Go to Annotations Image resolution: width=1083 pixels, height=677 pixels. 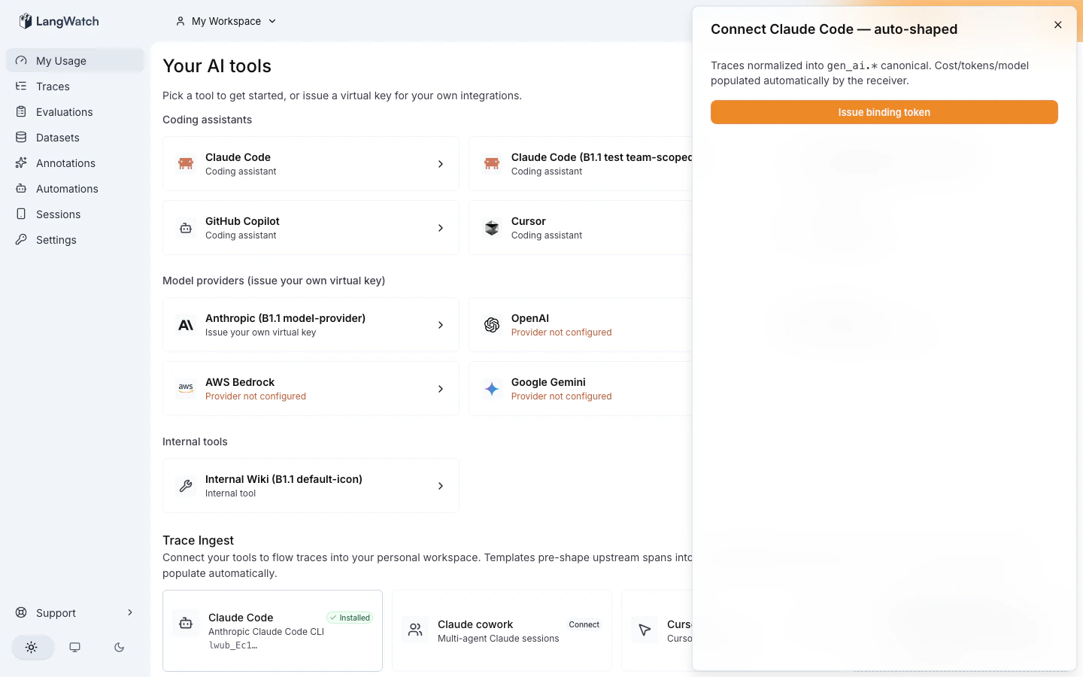click(x=75, y=163)
